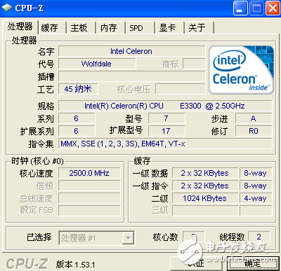281x271 pixels.
Task: Go to the SPD tab
Action: 136,28
